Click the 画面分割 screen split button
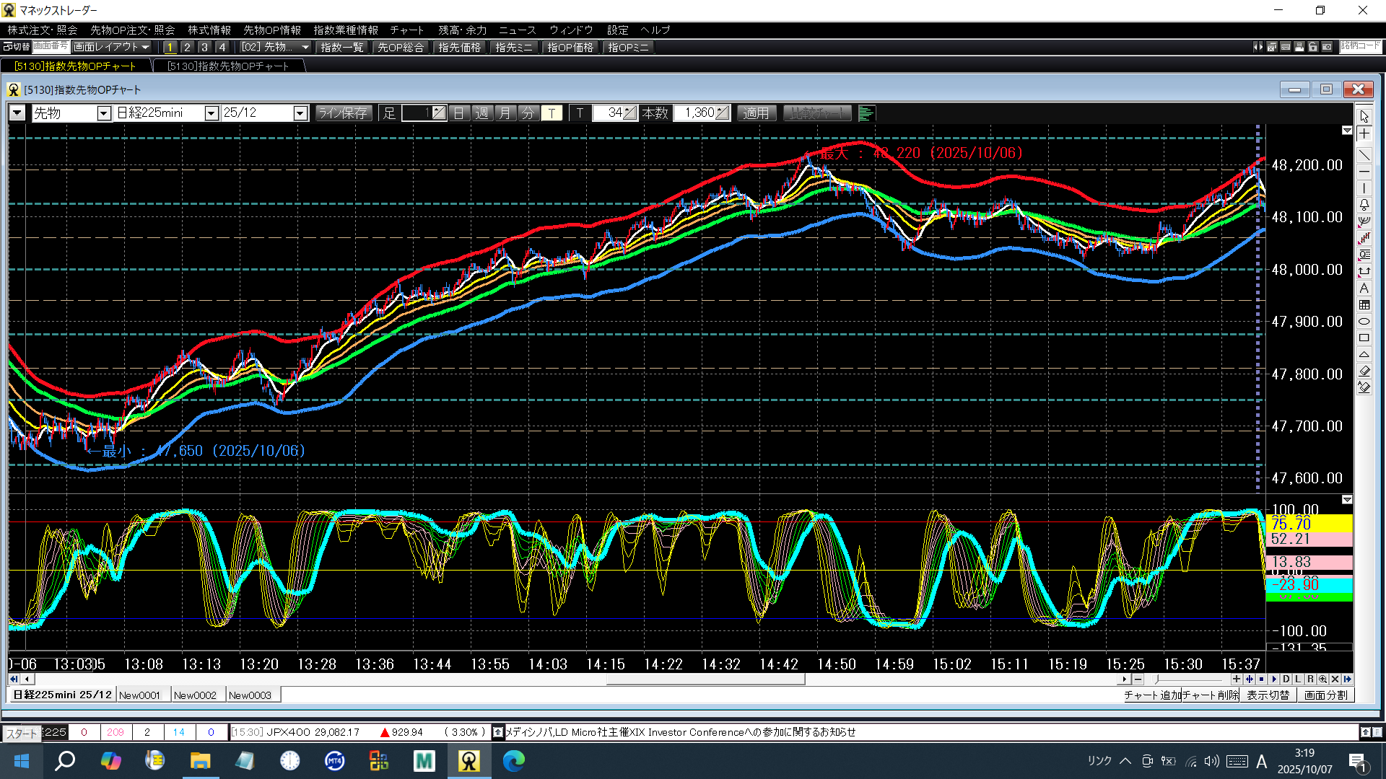Image resolution: width=1386 pixels, height=779 pixels. pyautogui.click(x=1325, y=695)
